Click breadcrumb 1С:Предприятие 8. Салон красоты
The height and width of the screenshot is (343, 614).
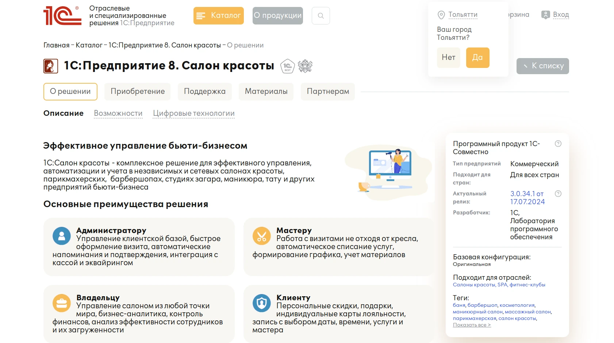tap(165, 45)
